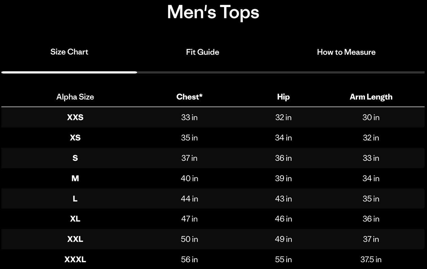Select the XXXL size row
Screen dimensions: 427x269
click(x=75, y=259)
